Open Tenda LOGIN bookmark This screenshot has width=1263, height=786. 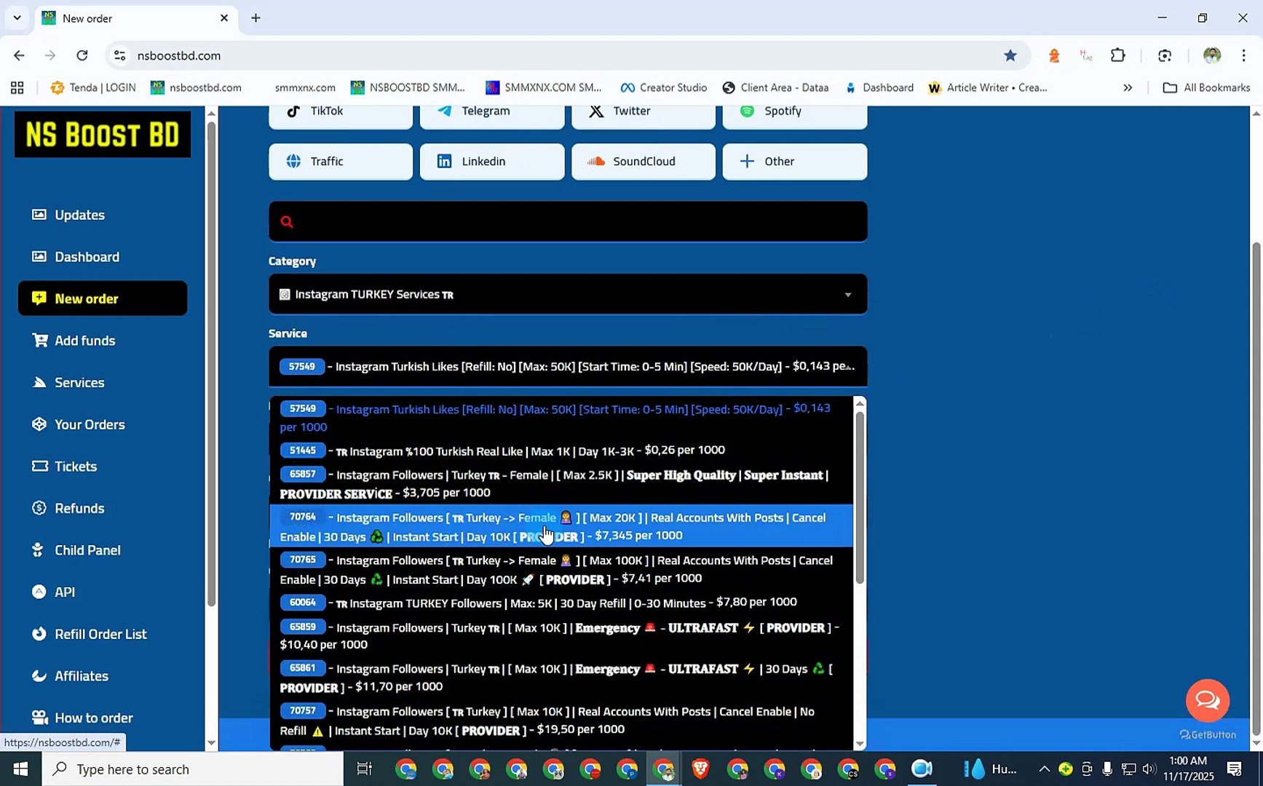[93, 88]
